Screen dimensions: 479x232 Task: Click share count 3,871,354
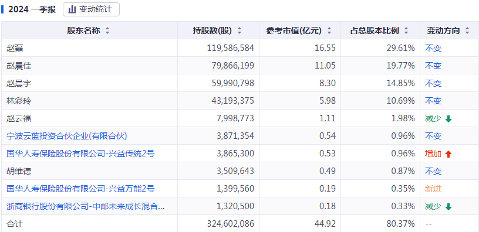235,136
